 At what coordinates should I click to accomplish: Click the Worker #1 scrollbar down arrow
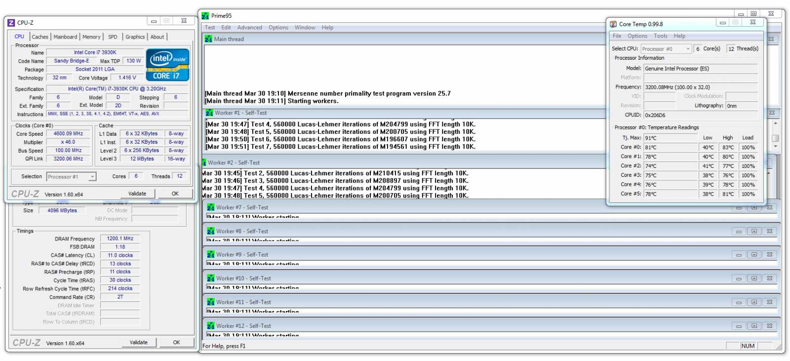[775, 147]
